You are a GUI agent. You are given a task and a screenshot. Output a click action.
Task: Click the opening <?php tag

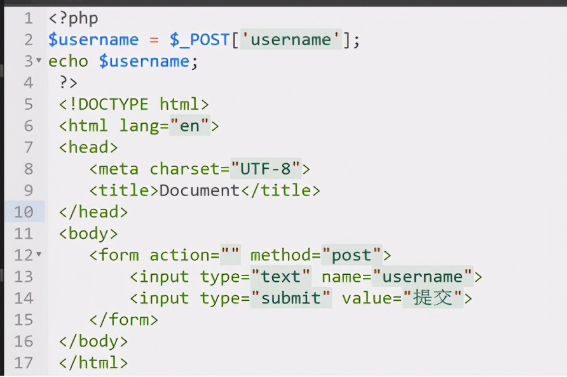point(72,18)
